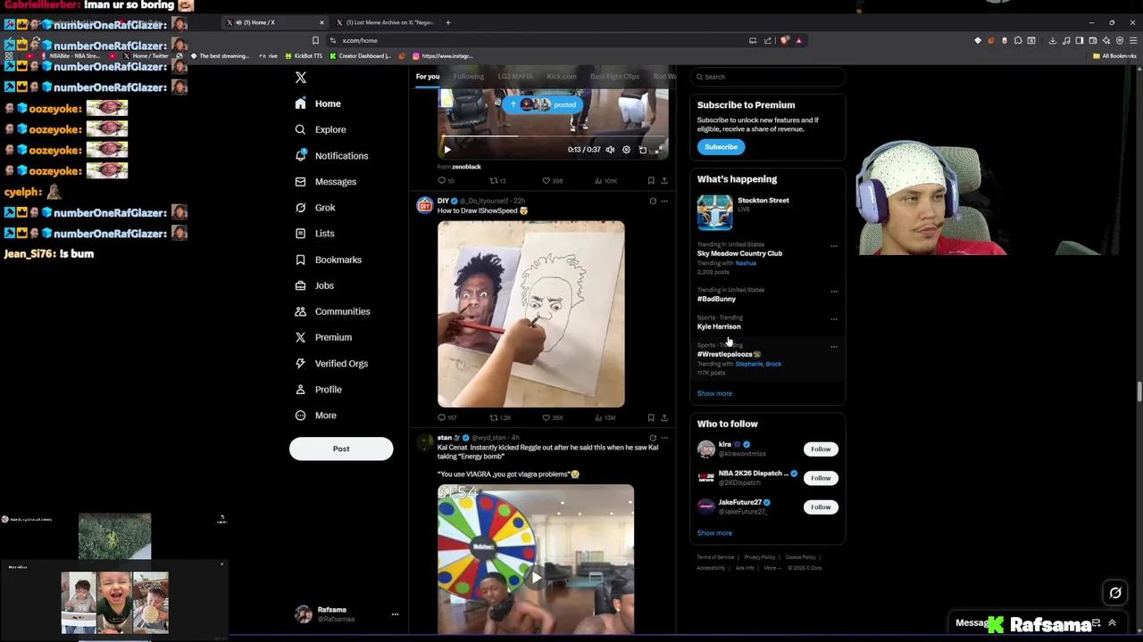Click the Jobs briefcase icon

click(300, 285)
